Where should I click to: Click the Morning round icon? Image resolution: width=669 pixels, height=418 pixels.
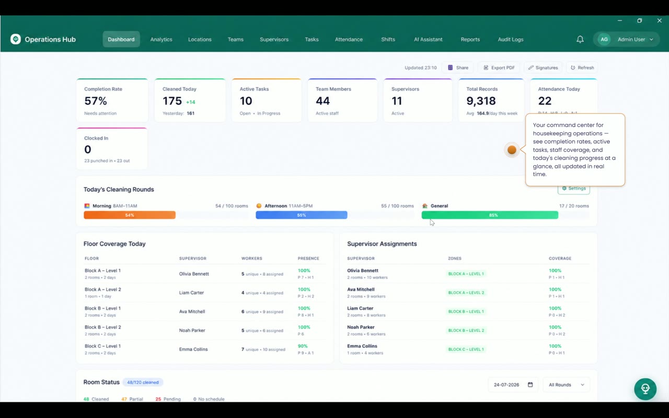87,206
